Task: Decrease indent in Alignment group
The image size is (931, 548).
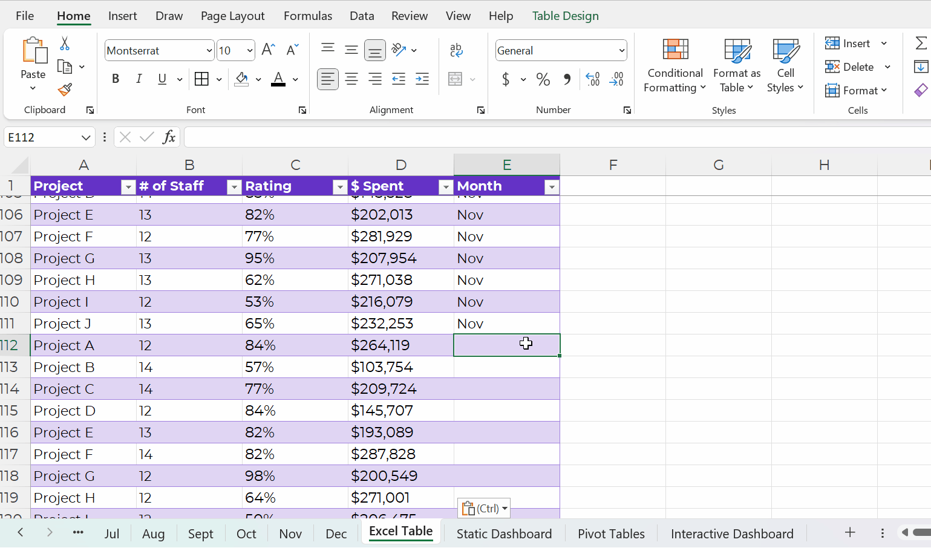Action: pyautogui.click(x=399, y=79)
